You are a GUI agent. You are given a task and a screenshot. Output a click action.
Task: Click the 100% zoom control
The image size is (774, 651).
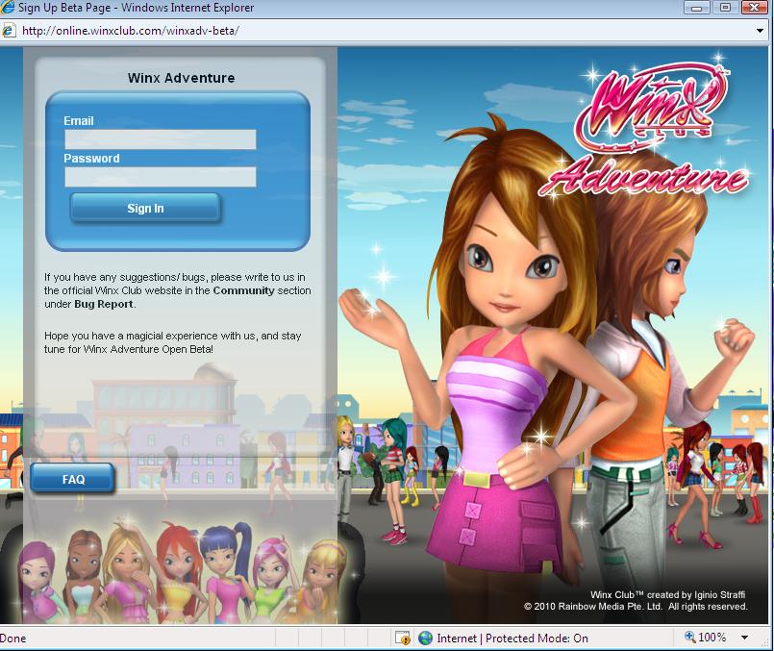(713, 638)
